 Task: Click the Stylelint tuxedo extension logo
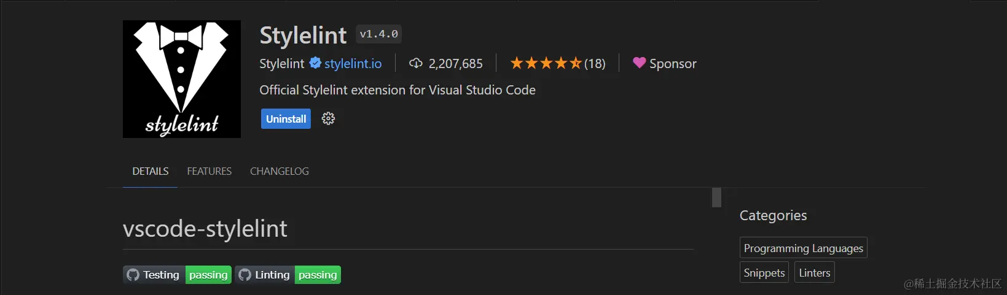(182, 79)
